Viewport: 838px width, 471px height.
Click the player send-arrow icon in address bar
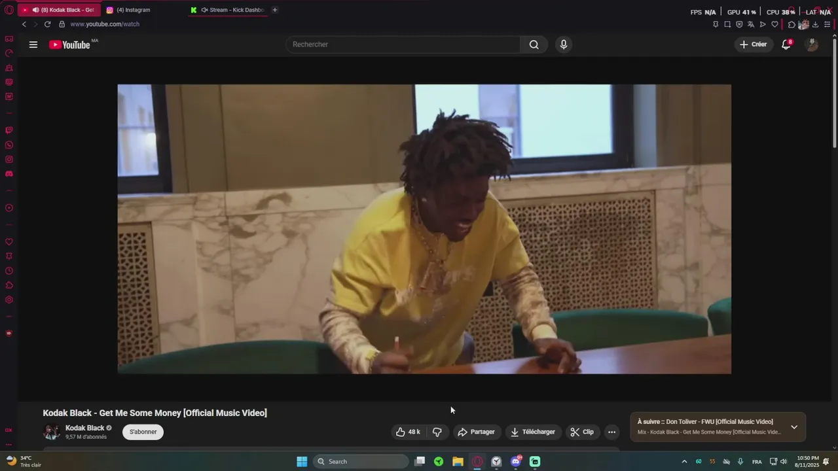[763, 24]
